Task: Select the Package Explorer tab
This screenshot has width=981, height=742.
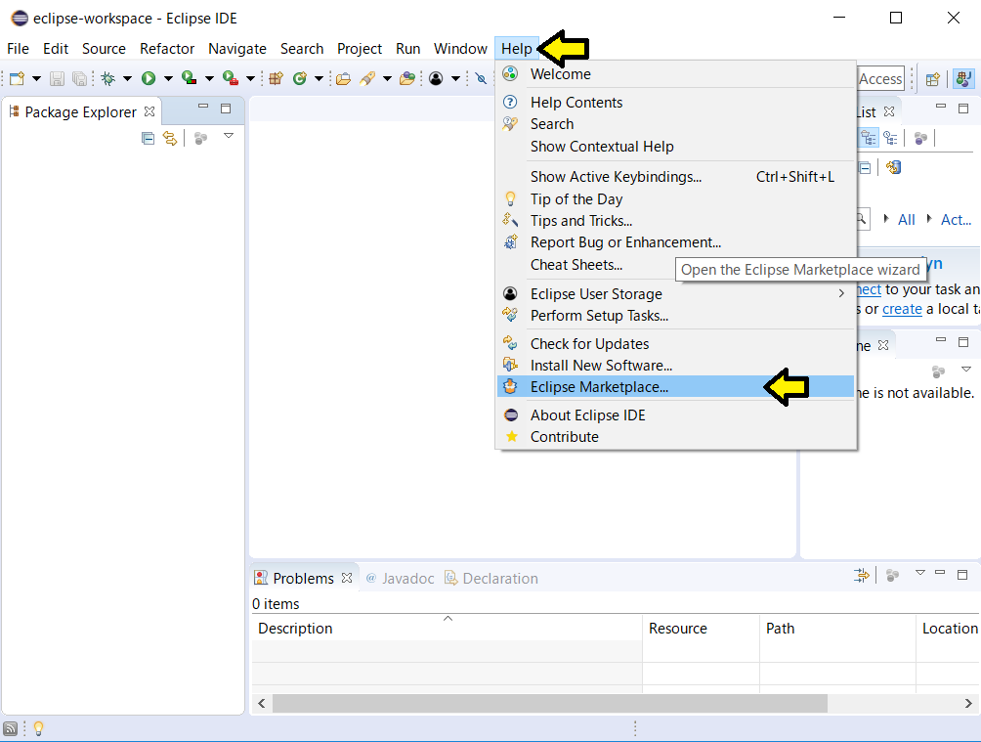Action: pos(80,112)
